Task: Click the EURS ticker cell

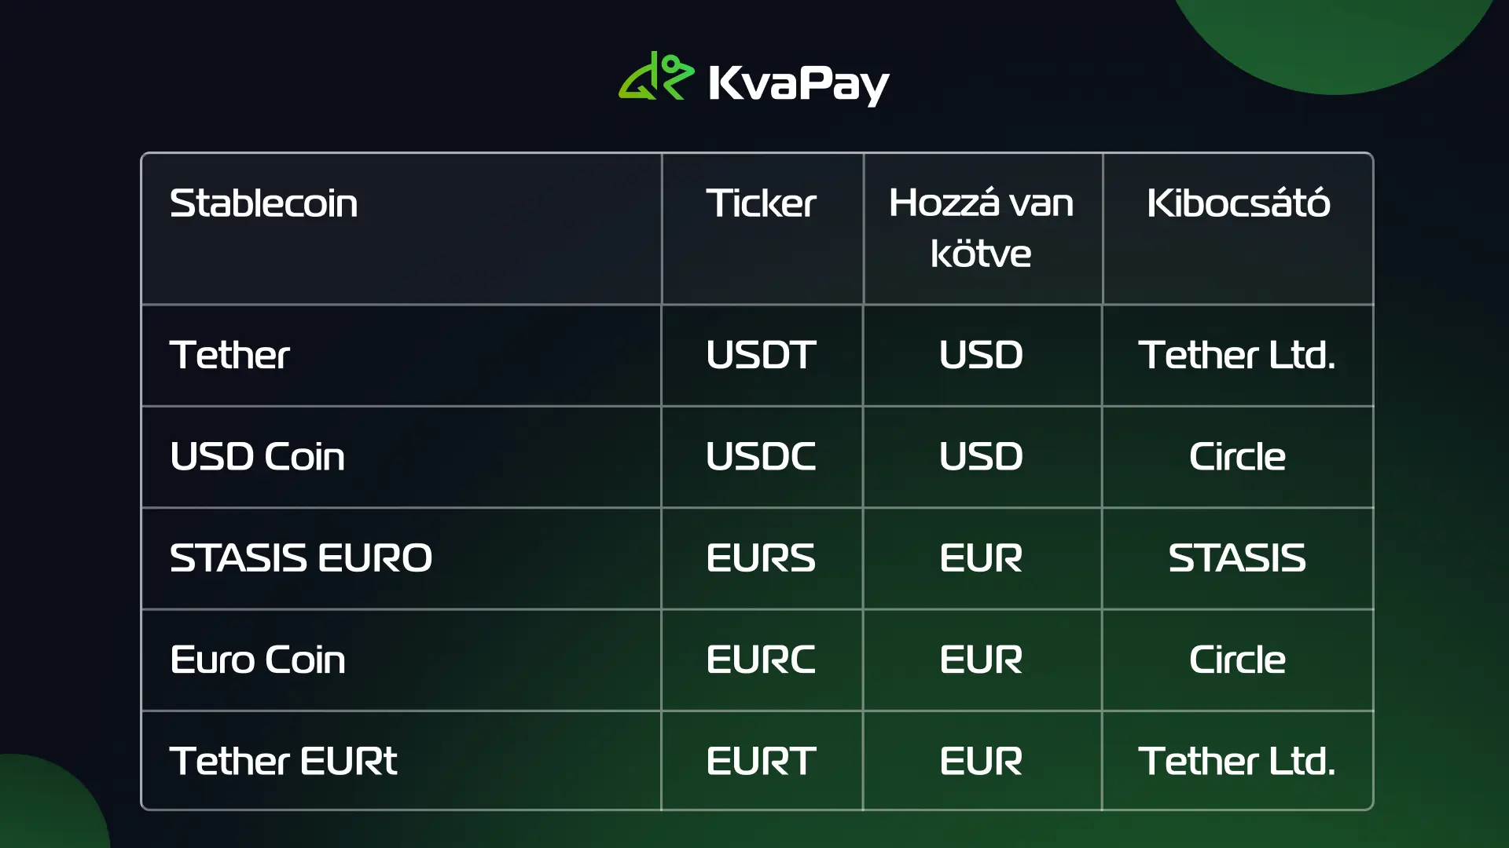Action: pyautogui.click(x=761, y=558)
